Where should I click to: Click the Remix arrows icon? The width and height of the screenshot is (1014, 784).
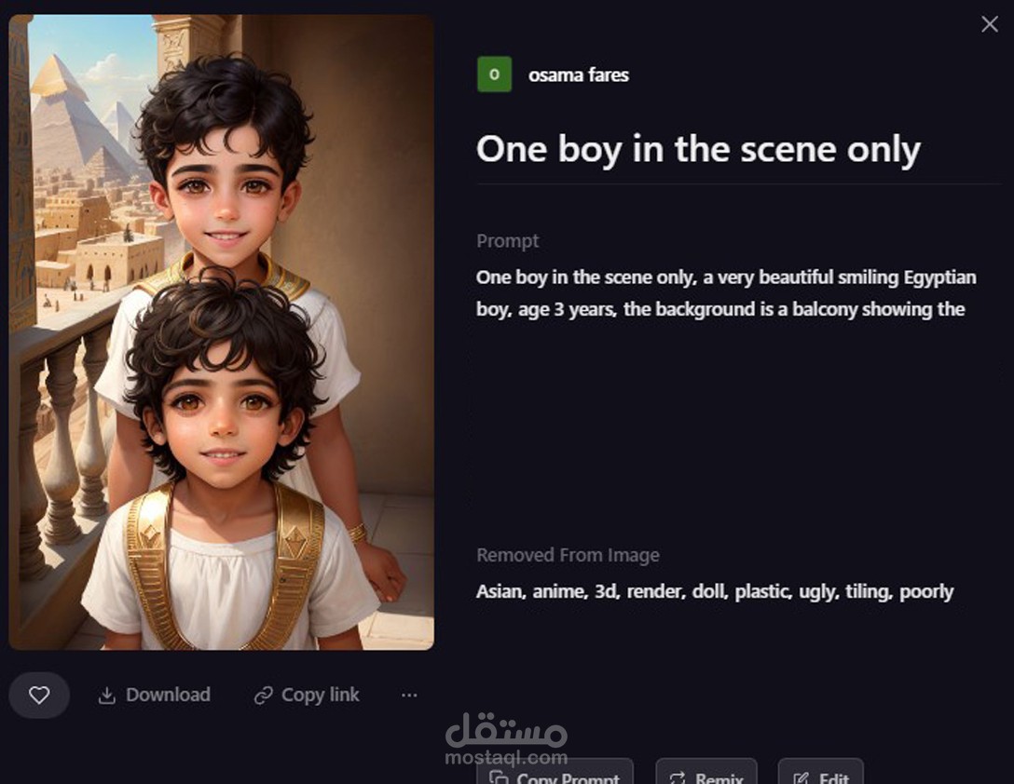coord(678,777)
